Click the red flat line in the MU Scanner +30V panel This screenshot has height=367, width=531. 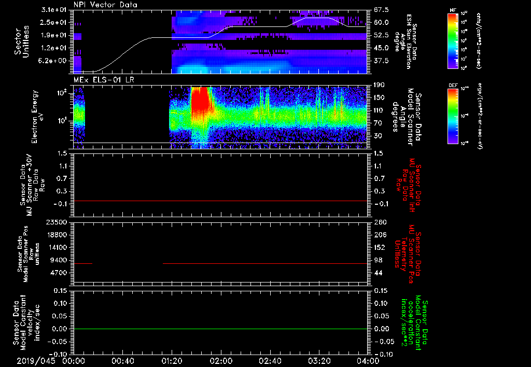[x=220, y=201]
